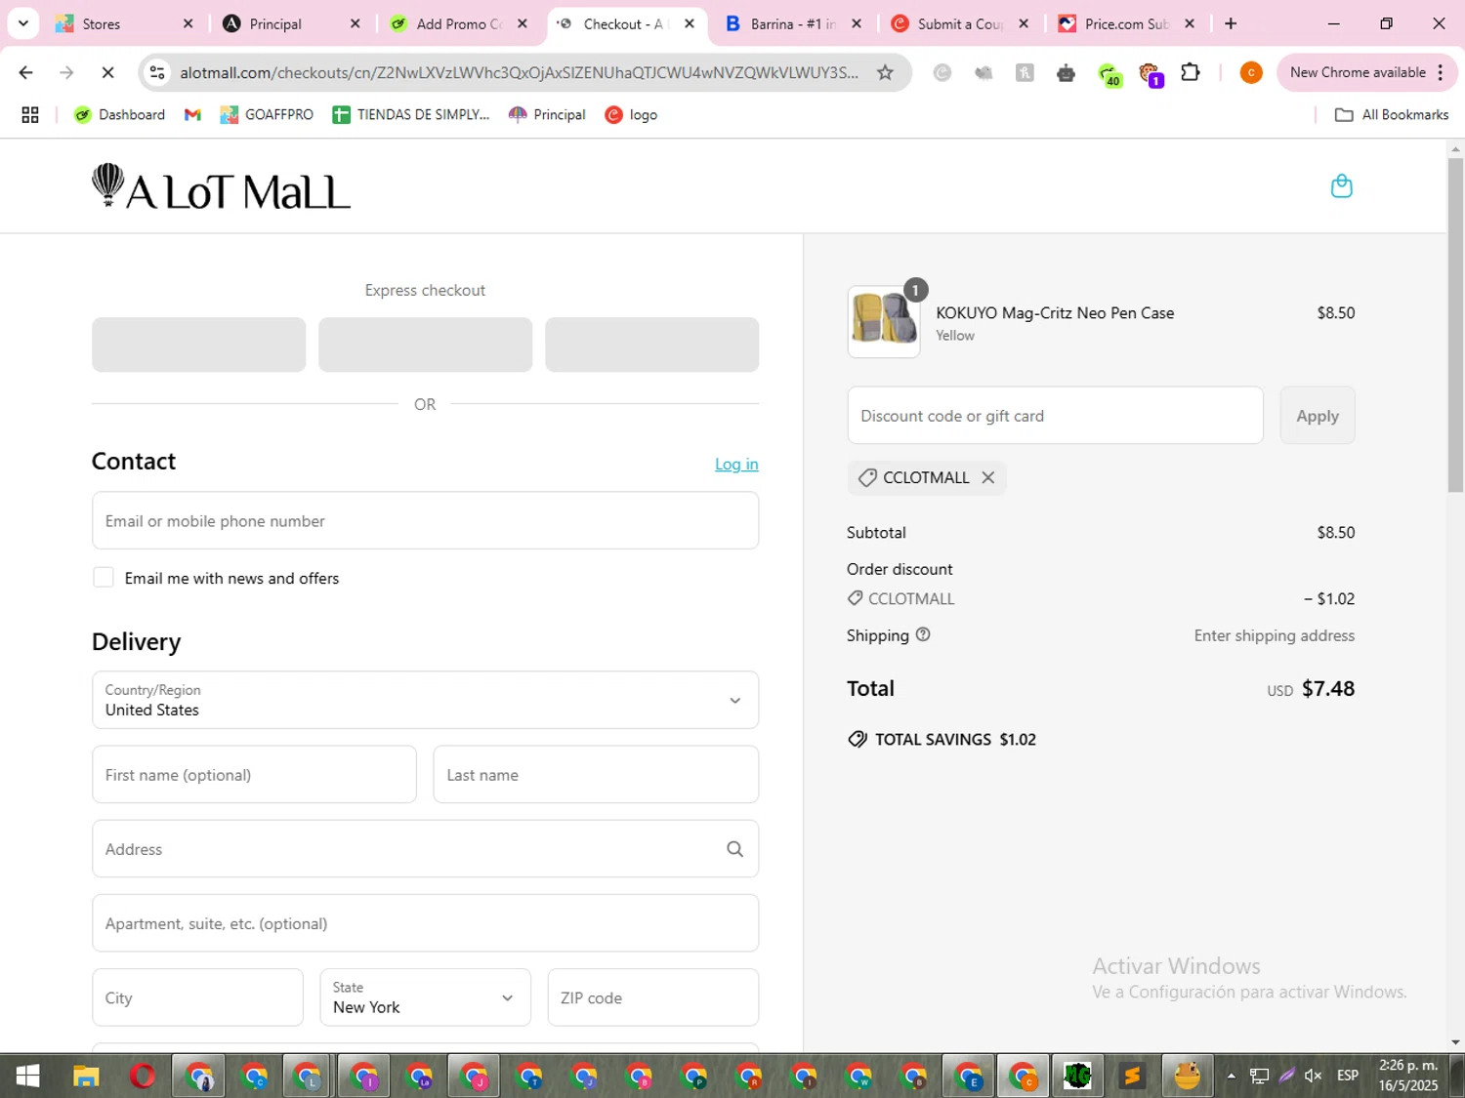This screenshot has width=1465, height=1098.
Task: Click the shipping info question mark icon
Action: [x=923, y=634]
